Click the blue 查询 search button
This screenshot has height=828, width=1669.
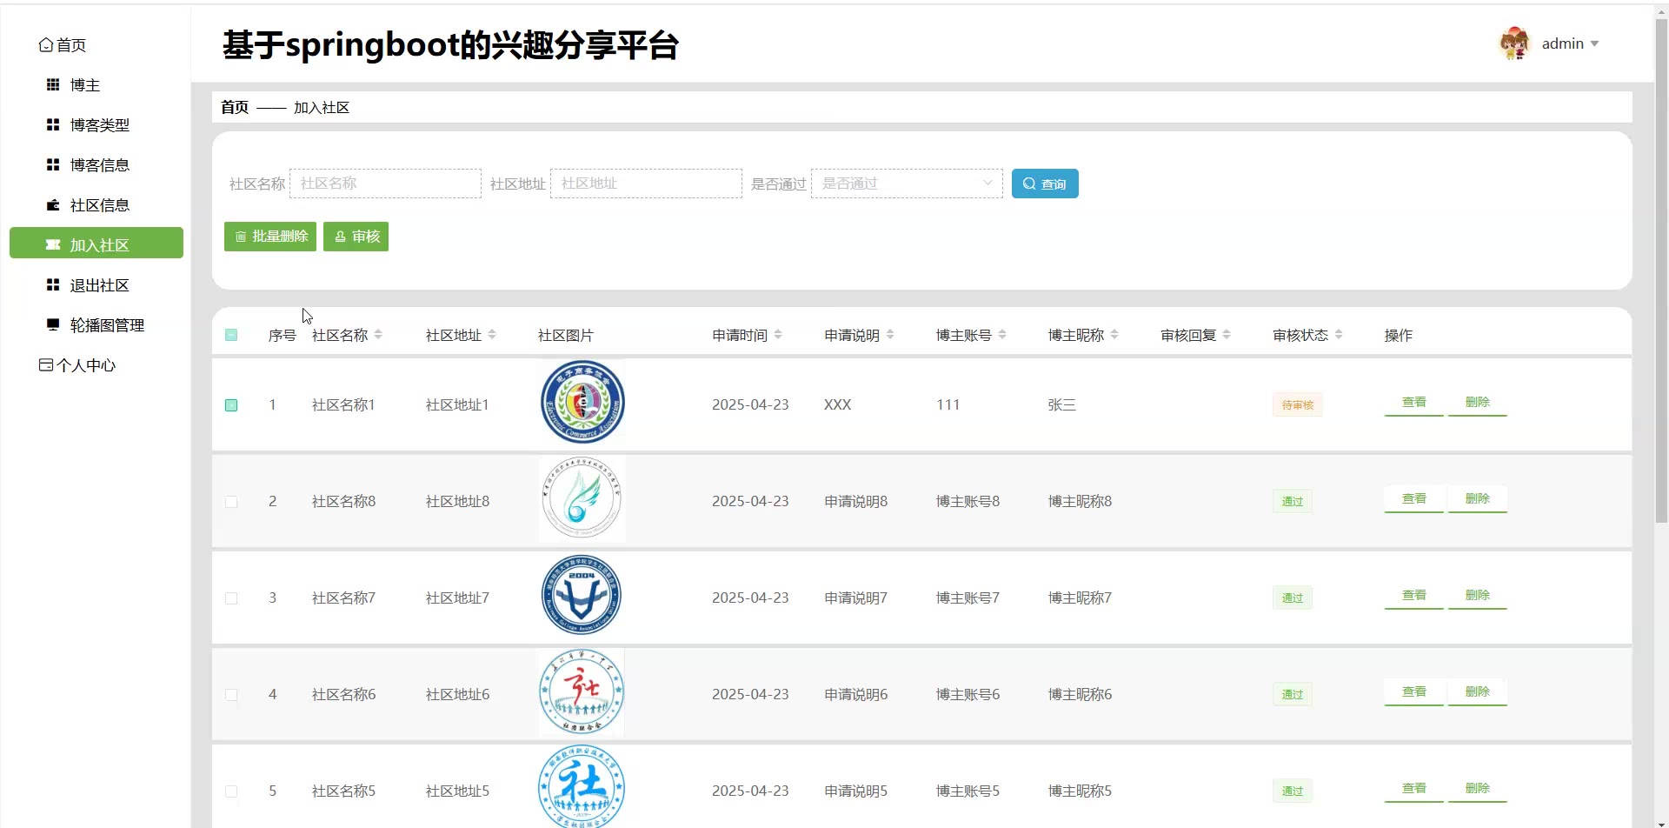tap(1044, 184)
